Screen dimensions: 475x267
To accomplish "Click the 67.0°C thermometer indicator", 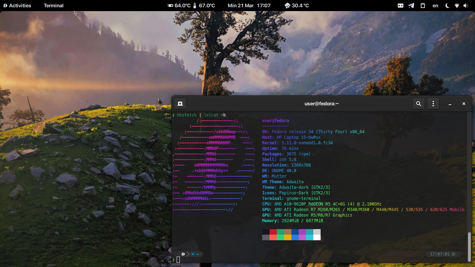I will 204,6.
